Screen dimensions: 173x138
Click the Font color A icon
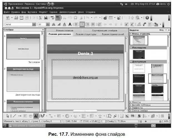click(x=65, y=24)
